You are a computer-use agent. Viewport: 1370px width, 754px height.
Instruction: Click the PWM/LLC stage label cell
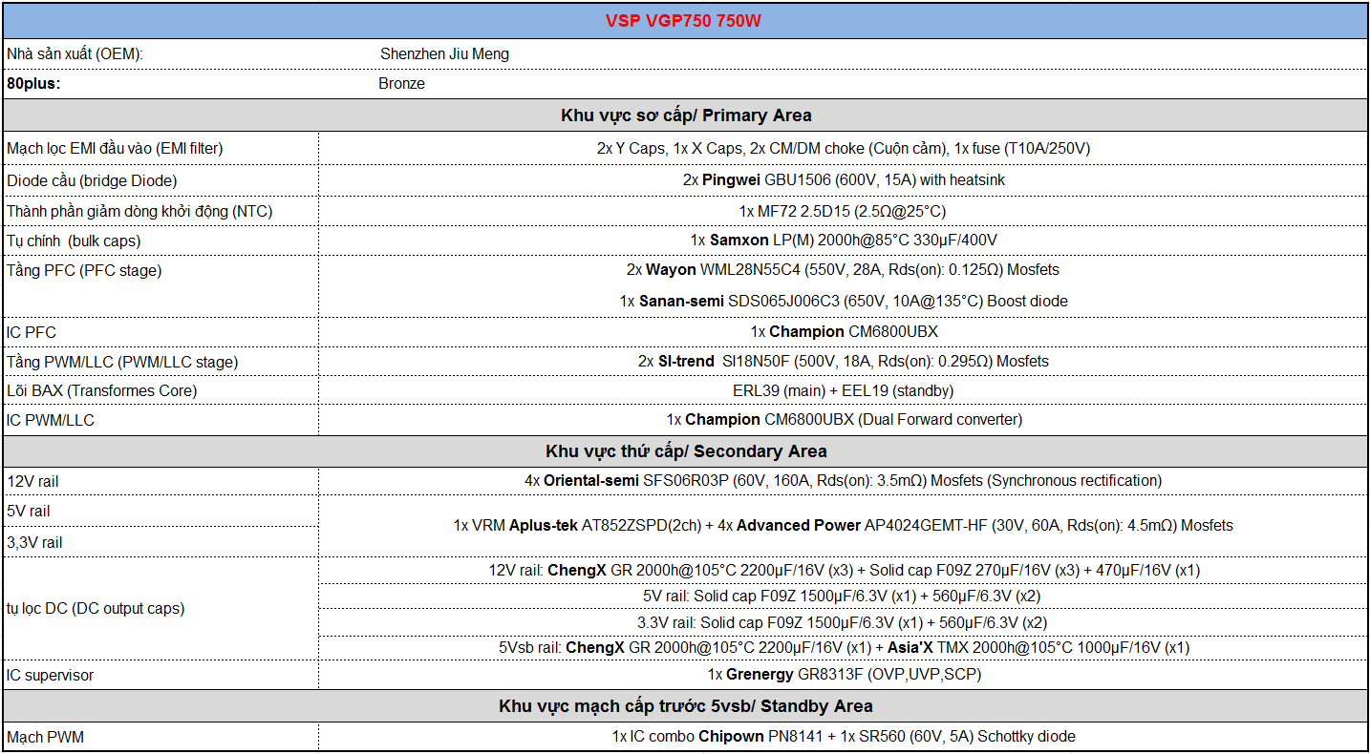coord(161,362)
